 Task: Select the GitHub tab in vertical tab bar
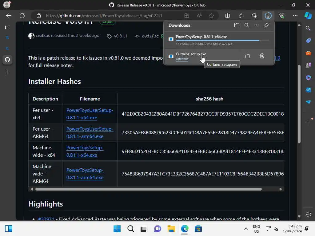[x=7, y=60]
